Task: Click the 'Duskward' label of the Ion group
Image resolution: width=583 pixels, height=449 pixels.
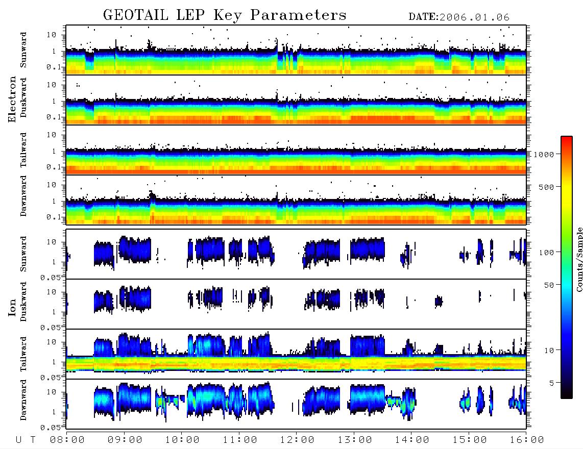Action: click(23, 302)
